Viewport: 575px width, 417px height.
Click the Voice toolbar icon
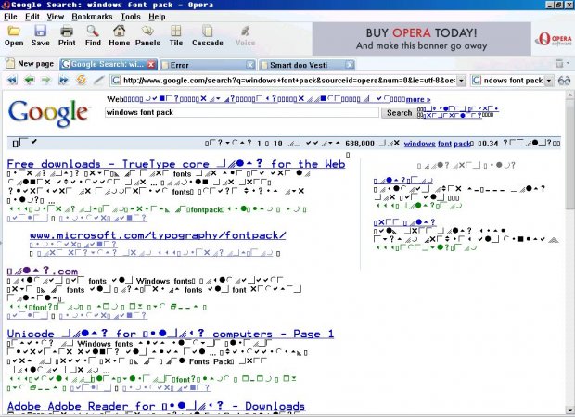coord(246,36)
